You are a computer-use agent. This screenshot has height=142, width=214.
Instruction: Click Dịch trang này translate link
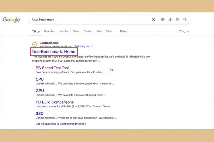(82, 46)
